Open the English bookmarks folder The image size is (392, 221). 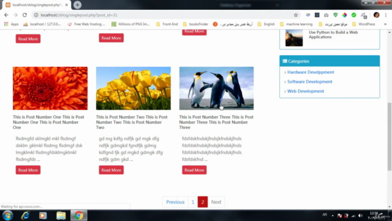tap(266, 24)
